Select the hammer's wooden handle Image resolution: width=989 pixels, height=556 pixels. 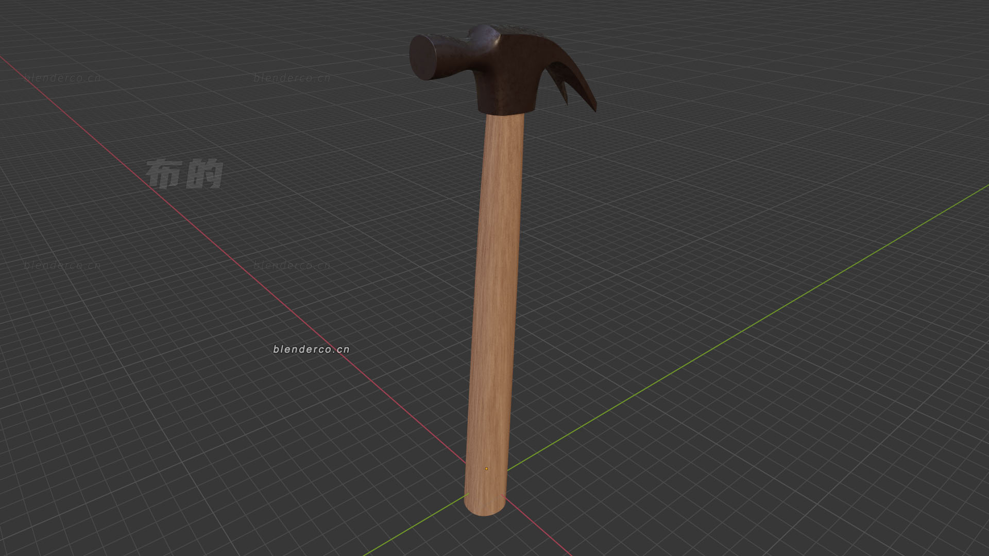(x=494, y=314)
